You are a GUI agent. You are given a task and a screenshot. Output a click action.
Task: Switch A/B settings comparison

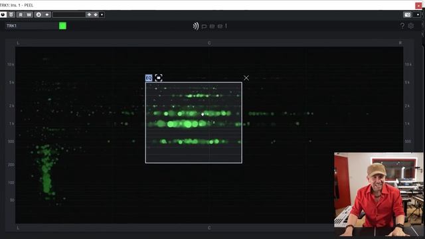(39, 15)
